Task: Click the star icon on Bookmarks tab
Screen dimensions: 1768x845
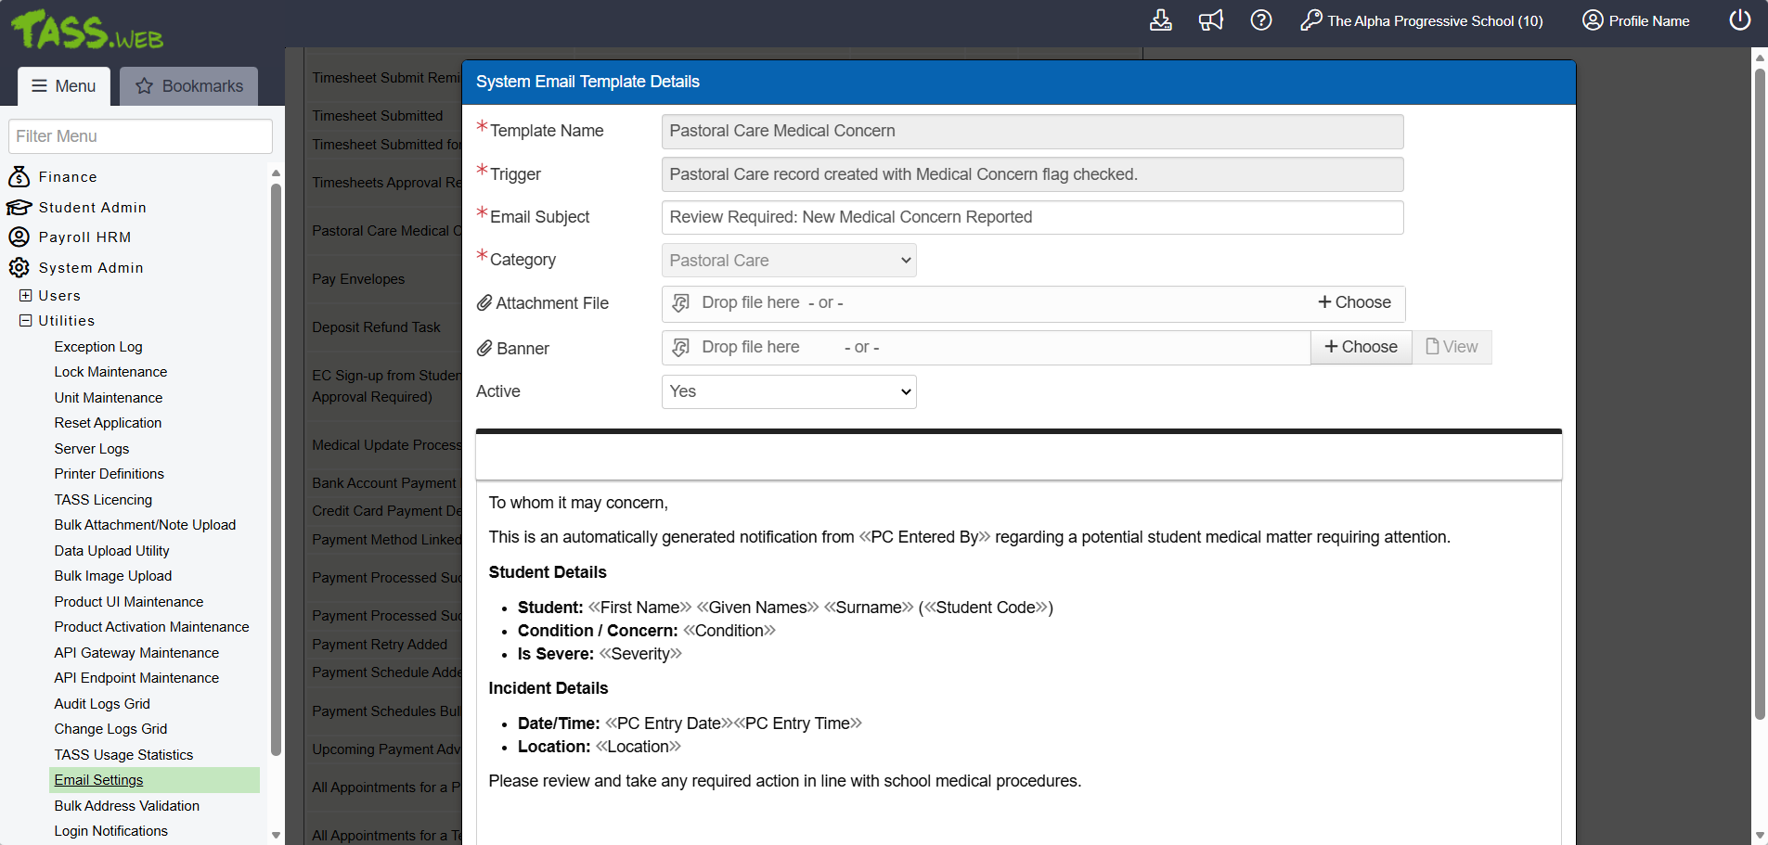Action: point(145,86)
